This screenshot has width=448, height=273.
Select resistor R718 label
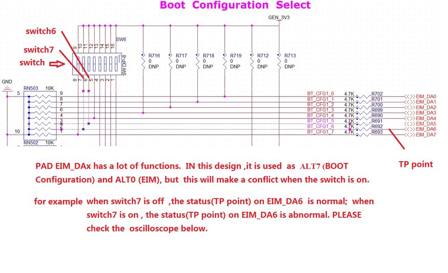[208, 56]
